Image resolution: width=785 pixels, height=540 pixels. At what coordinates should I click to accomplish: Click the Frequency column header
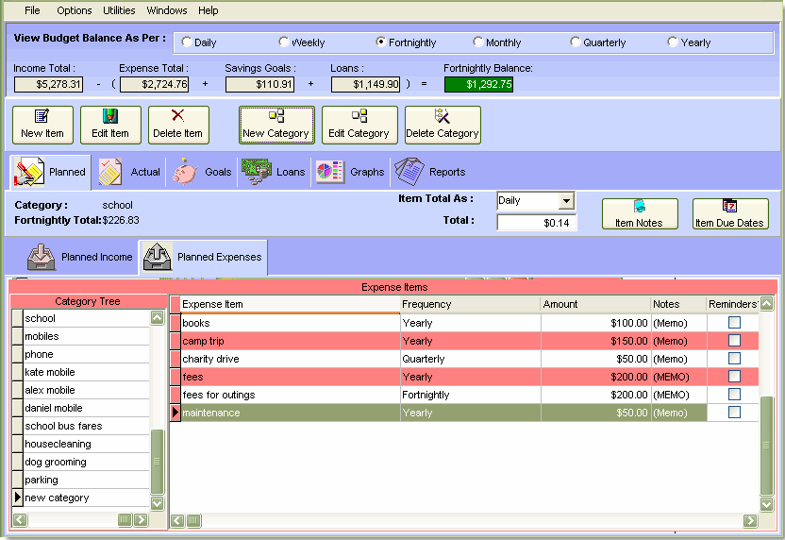(x=470, y=304)
